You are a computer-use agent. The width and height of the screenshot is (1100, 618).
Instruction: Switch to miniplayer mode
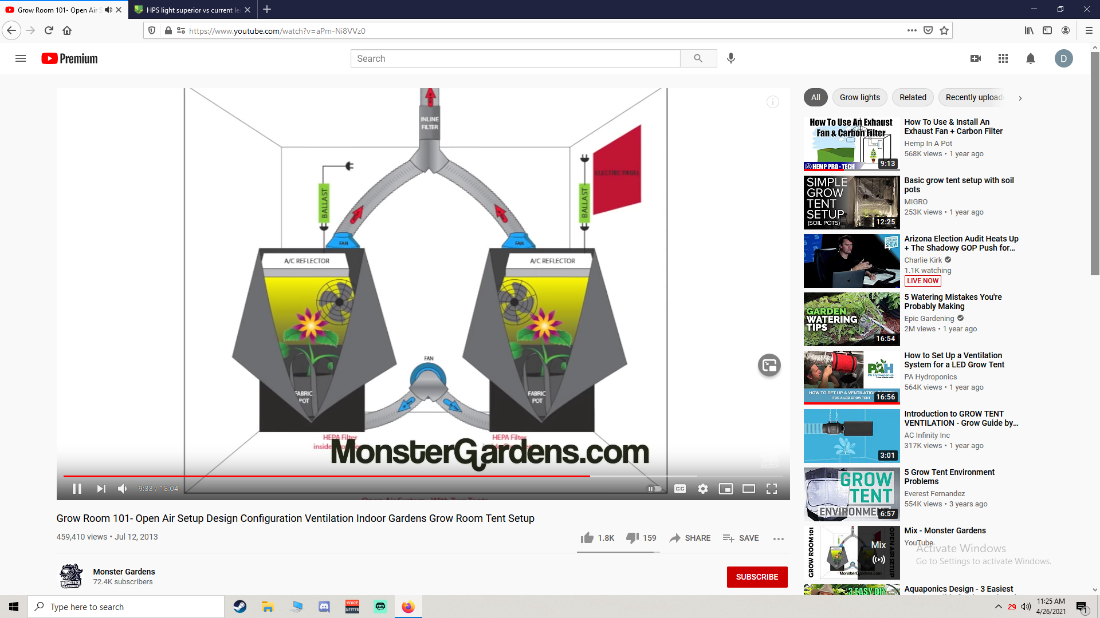pos(726,489)
